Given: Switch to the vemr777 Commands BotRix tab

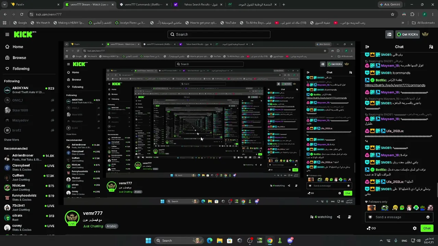Looking at the screenshot, I should click(x=143, y=4).
